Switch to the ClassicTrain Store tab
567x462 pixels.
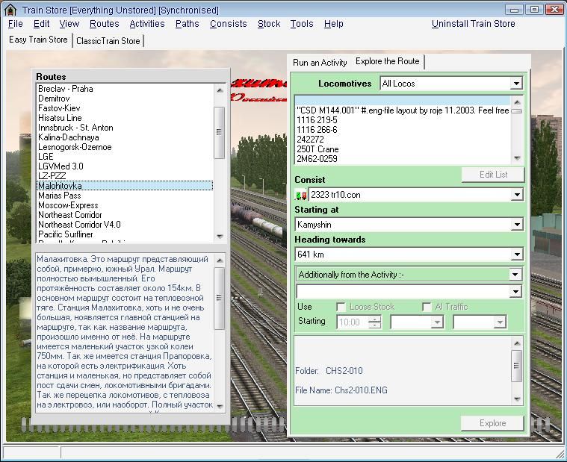108,41
